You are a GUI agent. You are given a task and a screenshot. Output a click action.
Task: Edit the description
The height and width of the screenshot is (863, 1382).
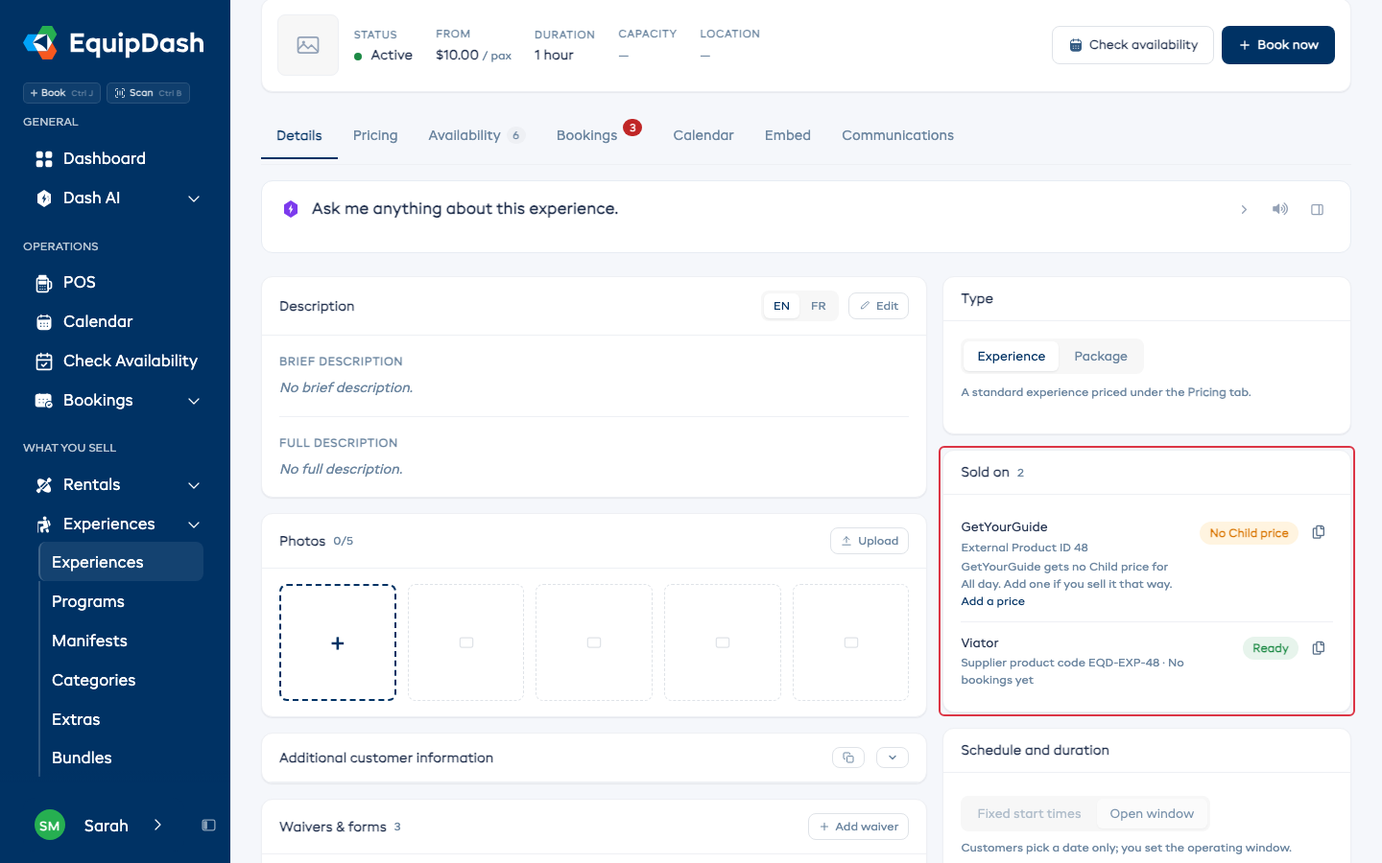coord(878,306)
